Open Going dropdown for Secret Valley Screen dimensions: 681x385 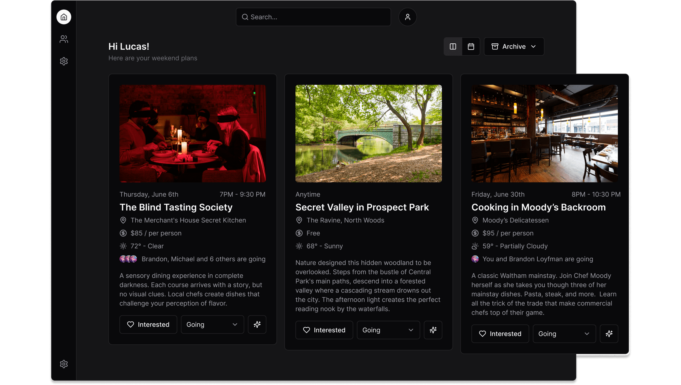click(x=388, y=330)
